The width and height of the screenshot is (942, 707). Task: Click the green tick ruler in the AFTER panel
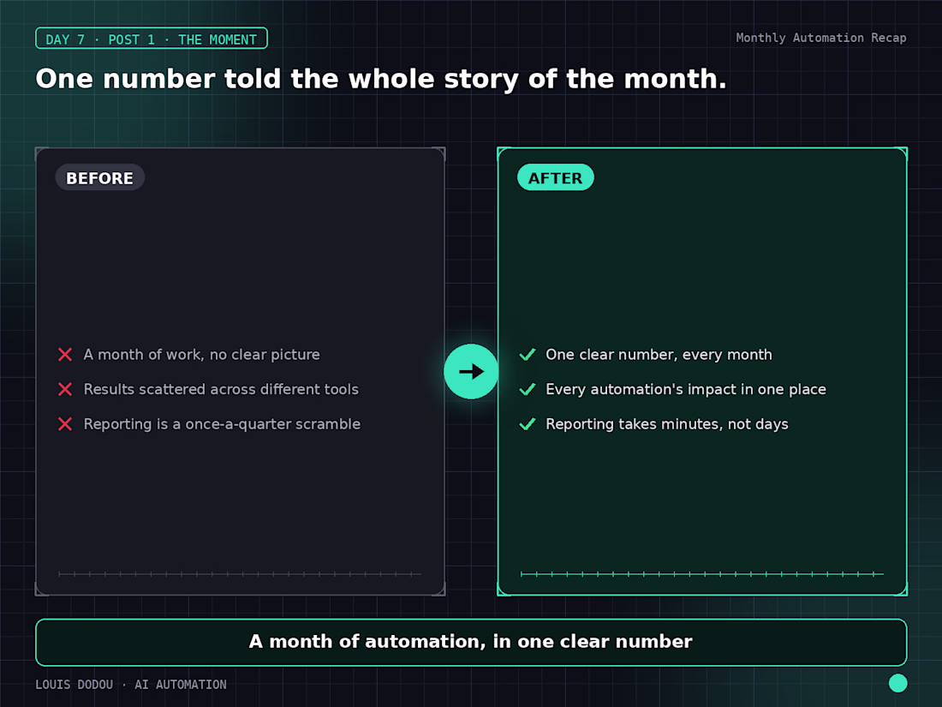pyautogui.click(x=702, y=574)
